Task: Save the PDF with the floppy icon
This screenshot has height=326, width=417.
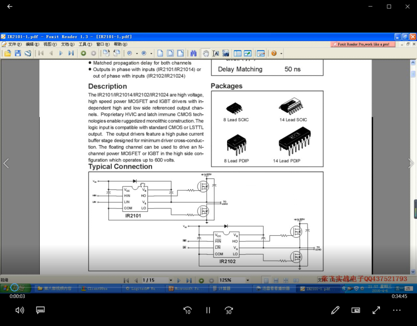Action: (x=18, y=53)
